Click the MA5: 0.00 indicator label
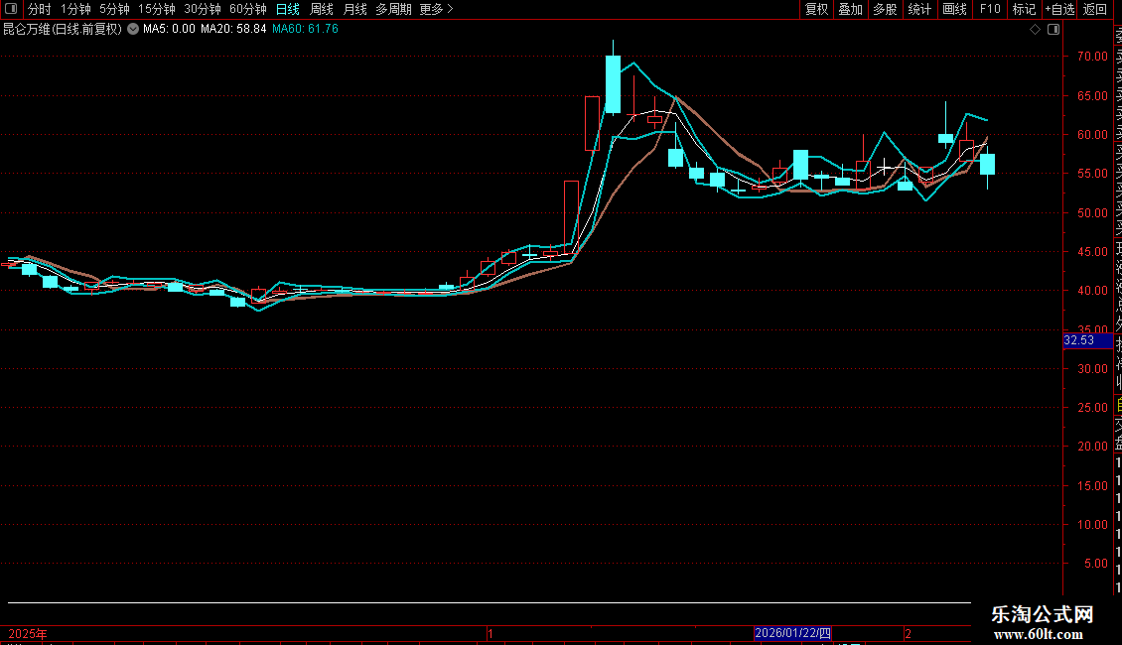Screen dimensions: 1122x645 pyautogui.click(x=169, y=30)
